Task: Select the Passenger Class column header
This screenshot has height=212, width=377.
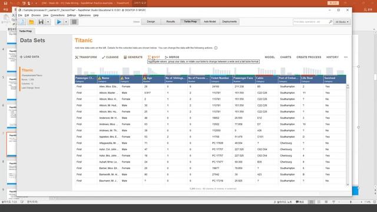Action: [86, 79]
